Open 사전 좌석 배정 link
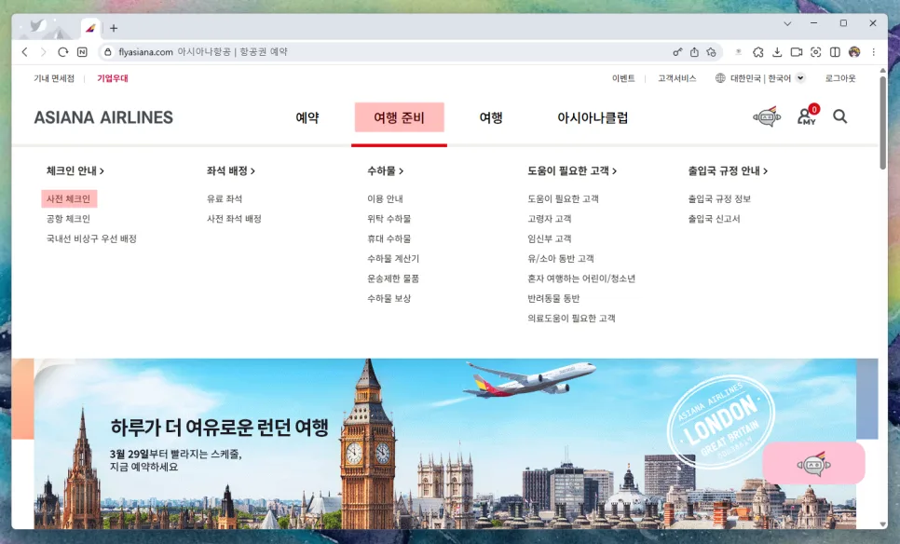Viewport: 900px width, 544px height. click(x=234, y=219)
